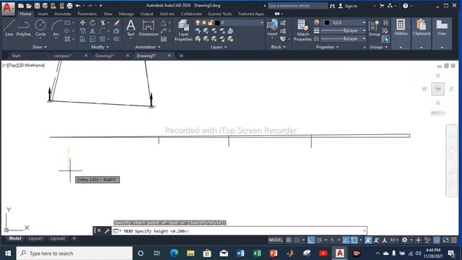This screenshot has width=462, height=260.
Task: Close the Drawing5 file tab
Action: click(x=169, y=56)
